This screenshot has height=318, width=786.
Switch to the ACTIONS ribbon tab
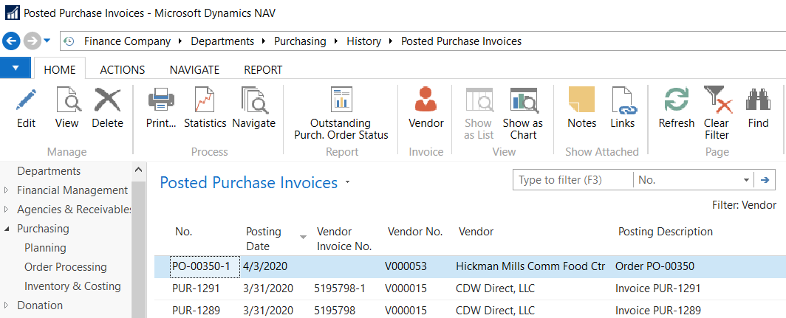tap(123, 69)
